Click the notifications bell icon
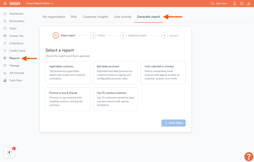Image resolution: width=254 pixels, height=162 pixels. click(234, 3)
